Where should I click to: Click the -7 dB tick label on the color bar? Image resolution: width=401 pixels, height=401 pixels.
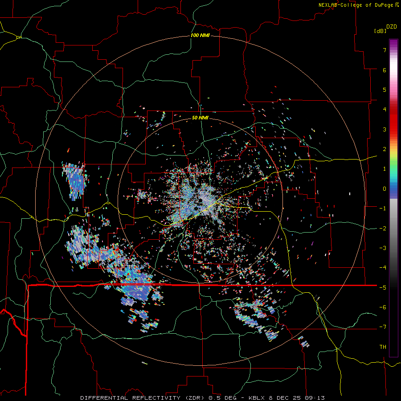383,327
